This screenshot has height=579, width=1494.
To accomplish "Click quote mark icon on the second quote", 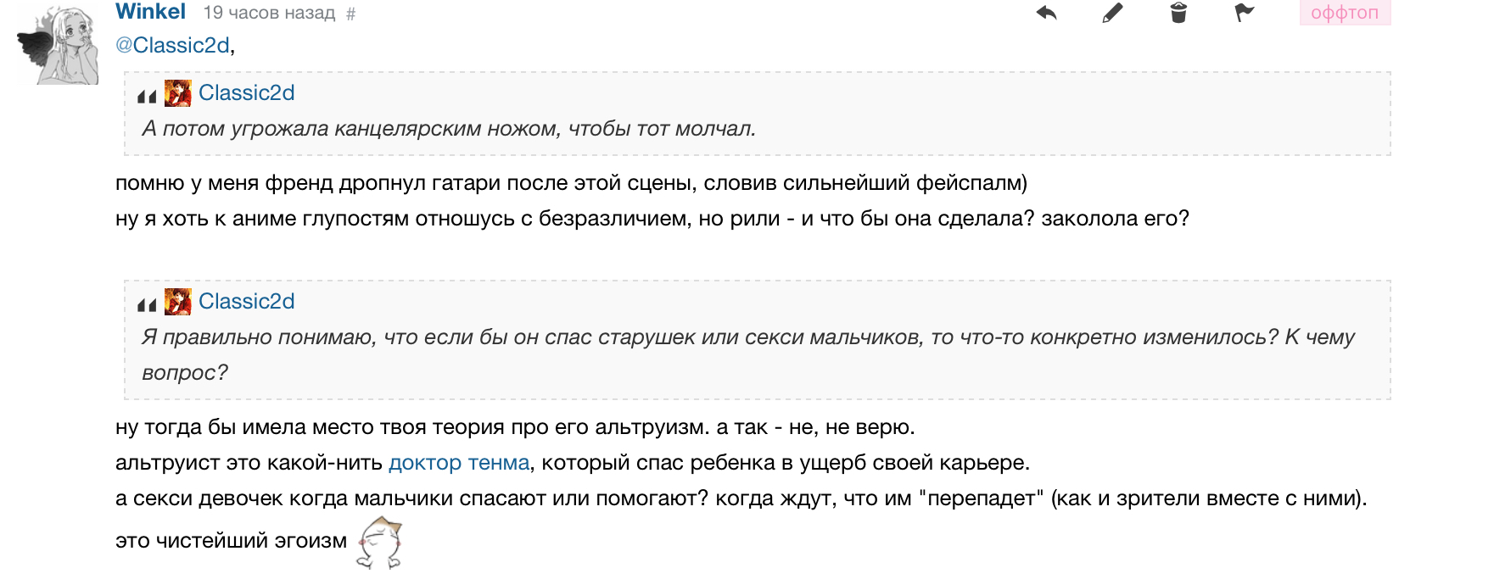I will 147,305.
